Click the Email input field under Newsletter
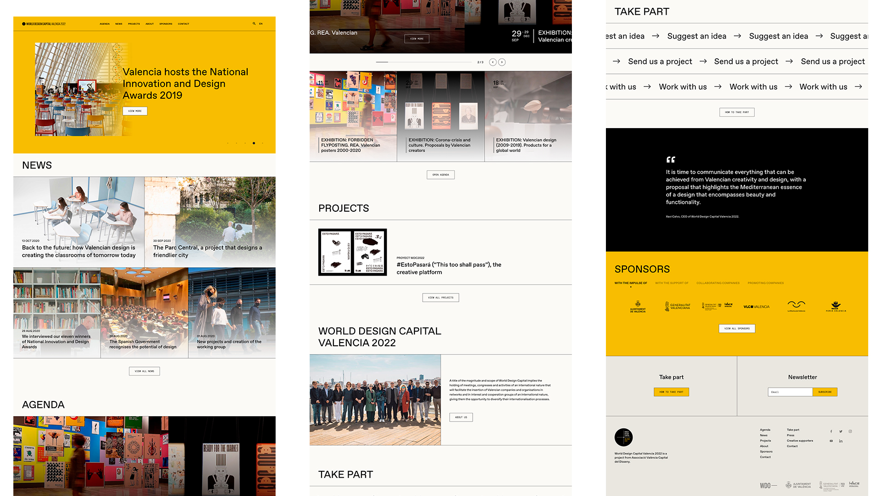Viewport: 882px width, 496px height. 790,392
